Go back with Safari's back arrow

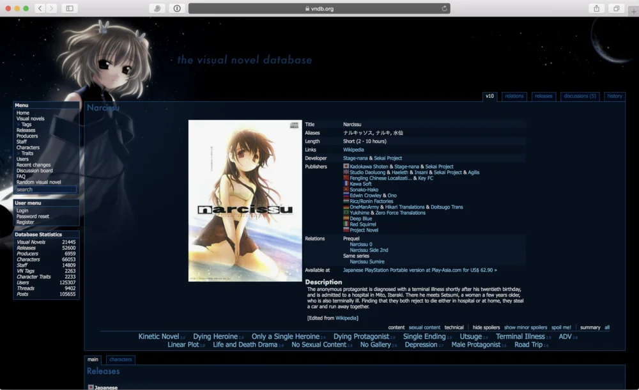(x=40, y=8)
